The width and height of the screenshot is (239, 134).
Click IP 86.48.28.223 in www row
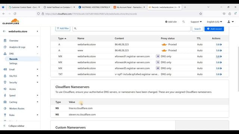coord(122,51)
